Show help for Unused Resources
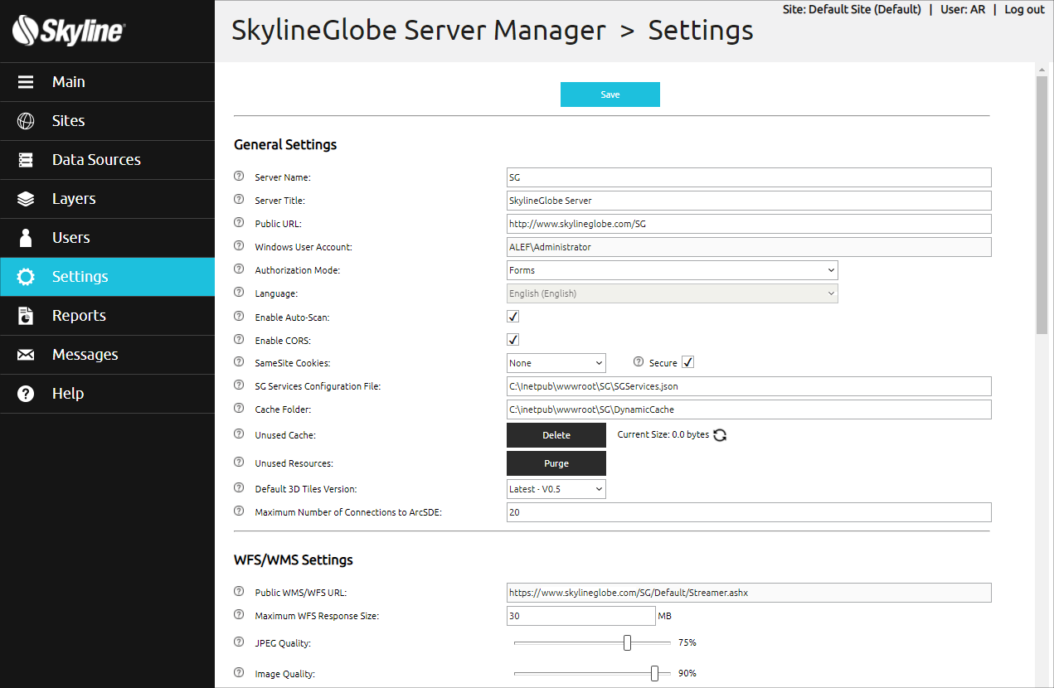 [x=239, y=462]
